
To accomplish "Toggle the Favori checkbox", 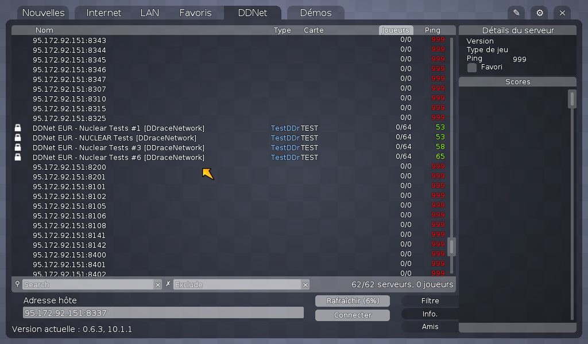I will 472,68.
